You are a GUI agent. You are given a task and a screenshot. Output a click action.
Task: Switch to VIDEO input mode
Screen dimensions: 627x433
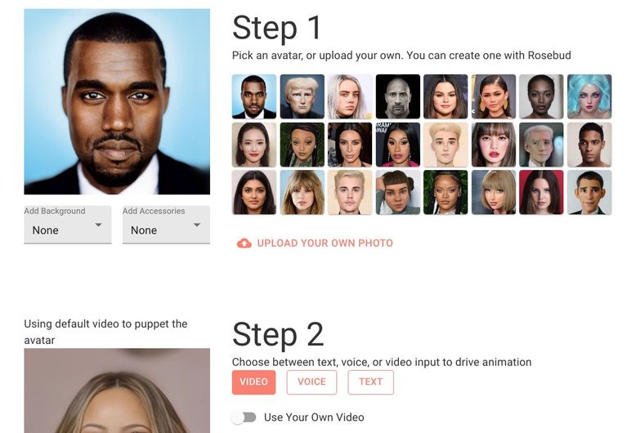click(253, 382)
